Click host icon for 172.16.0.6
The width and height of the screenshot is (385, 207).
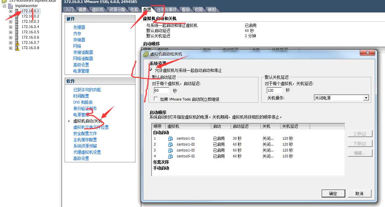(x=17, y=37)
